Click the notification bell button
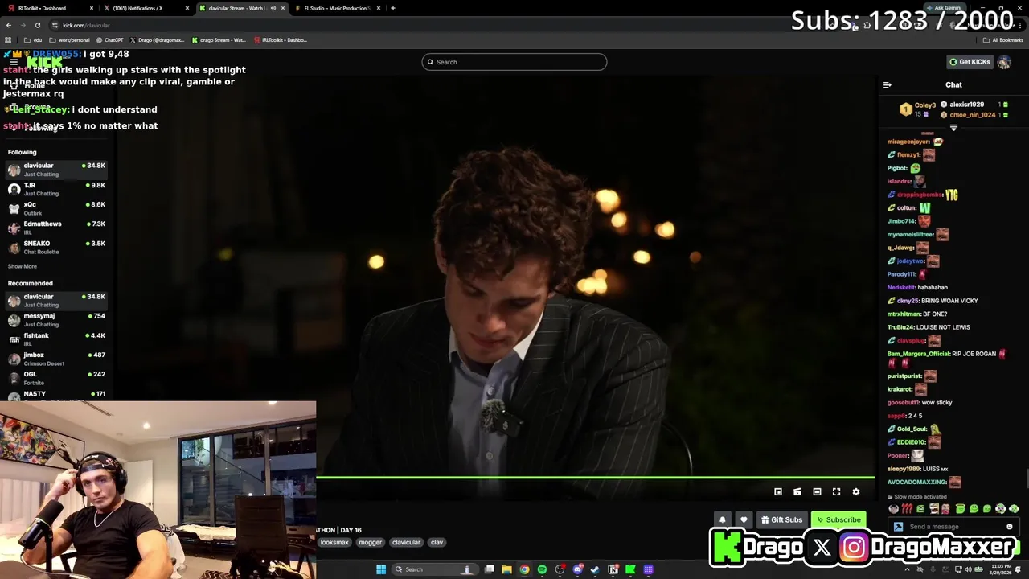This screenshot has height=579, width=1029. coord(723,519)
